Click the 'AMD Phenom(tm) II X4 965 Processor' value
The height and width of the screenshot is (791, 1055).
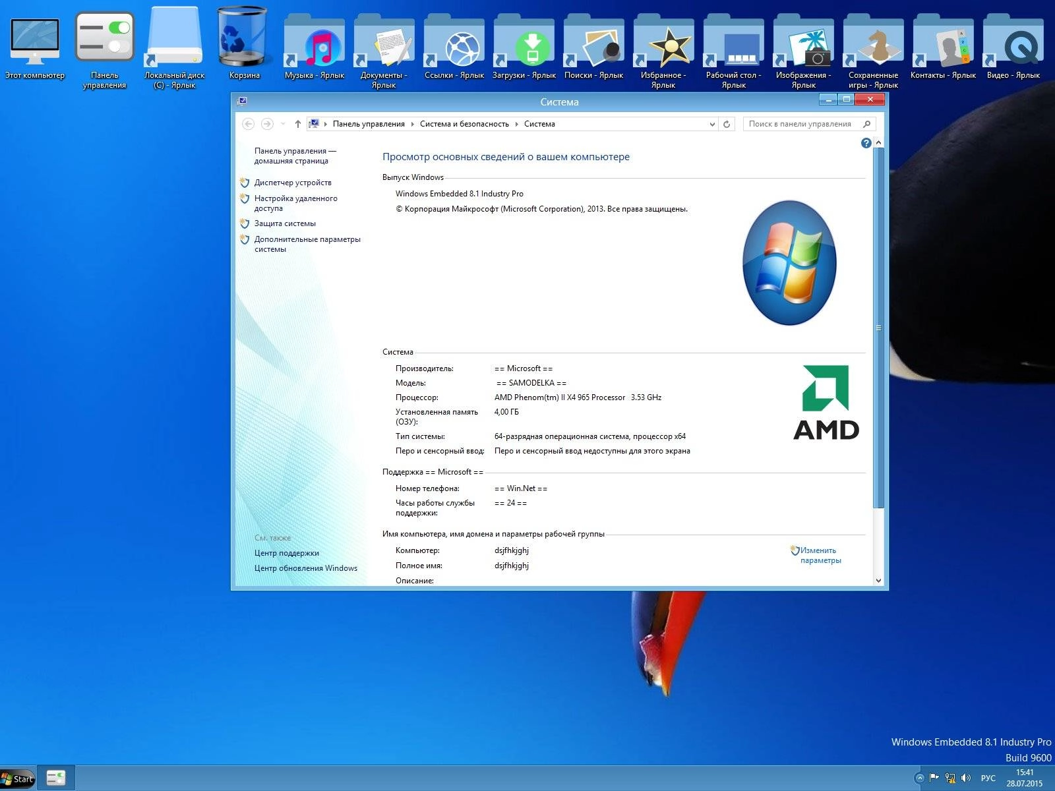(560, 397)
